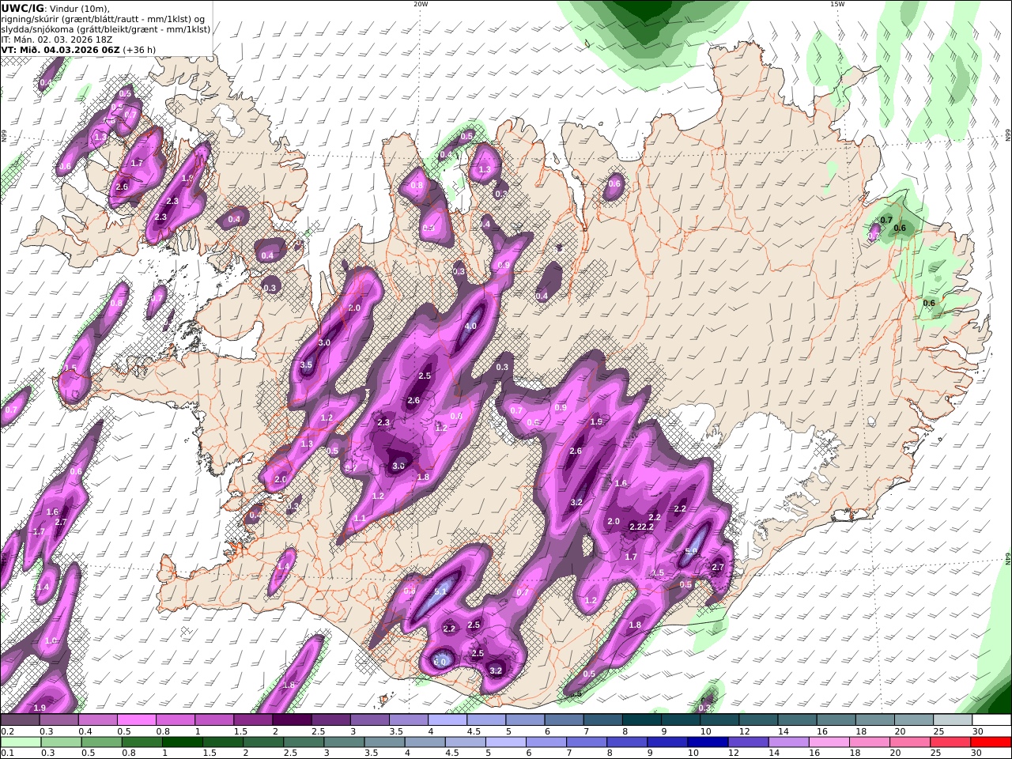Click the 1.1 snowfall value on the map
This screenshot has height=759, width=1012.
point(360,519)
